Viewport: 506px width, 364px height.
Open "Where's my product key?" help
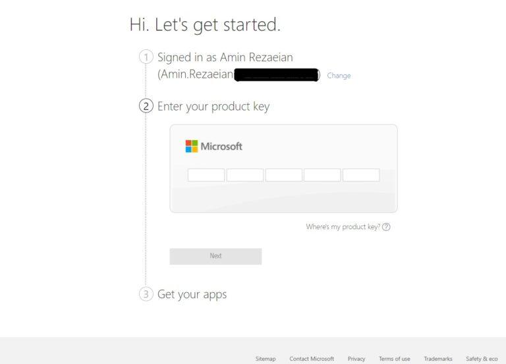[343, 227]
